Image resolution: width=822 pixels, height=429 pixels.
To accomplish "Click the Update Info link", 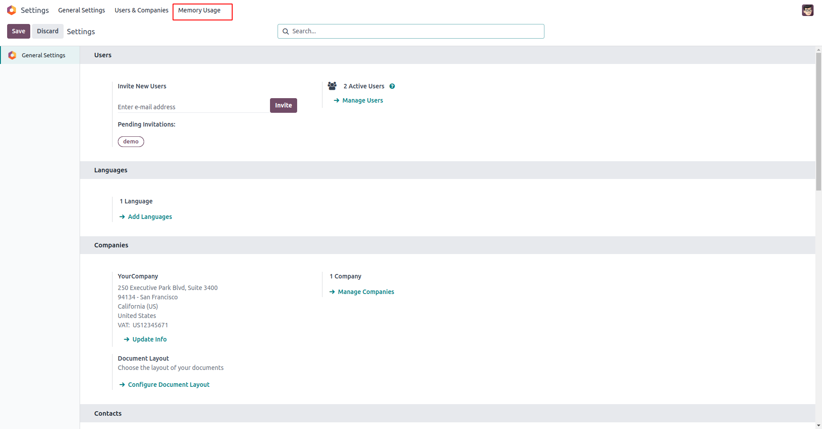I will click(149, 339).
